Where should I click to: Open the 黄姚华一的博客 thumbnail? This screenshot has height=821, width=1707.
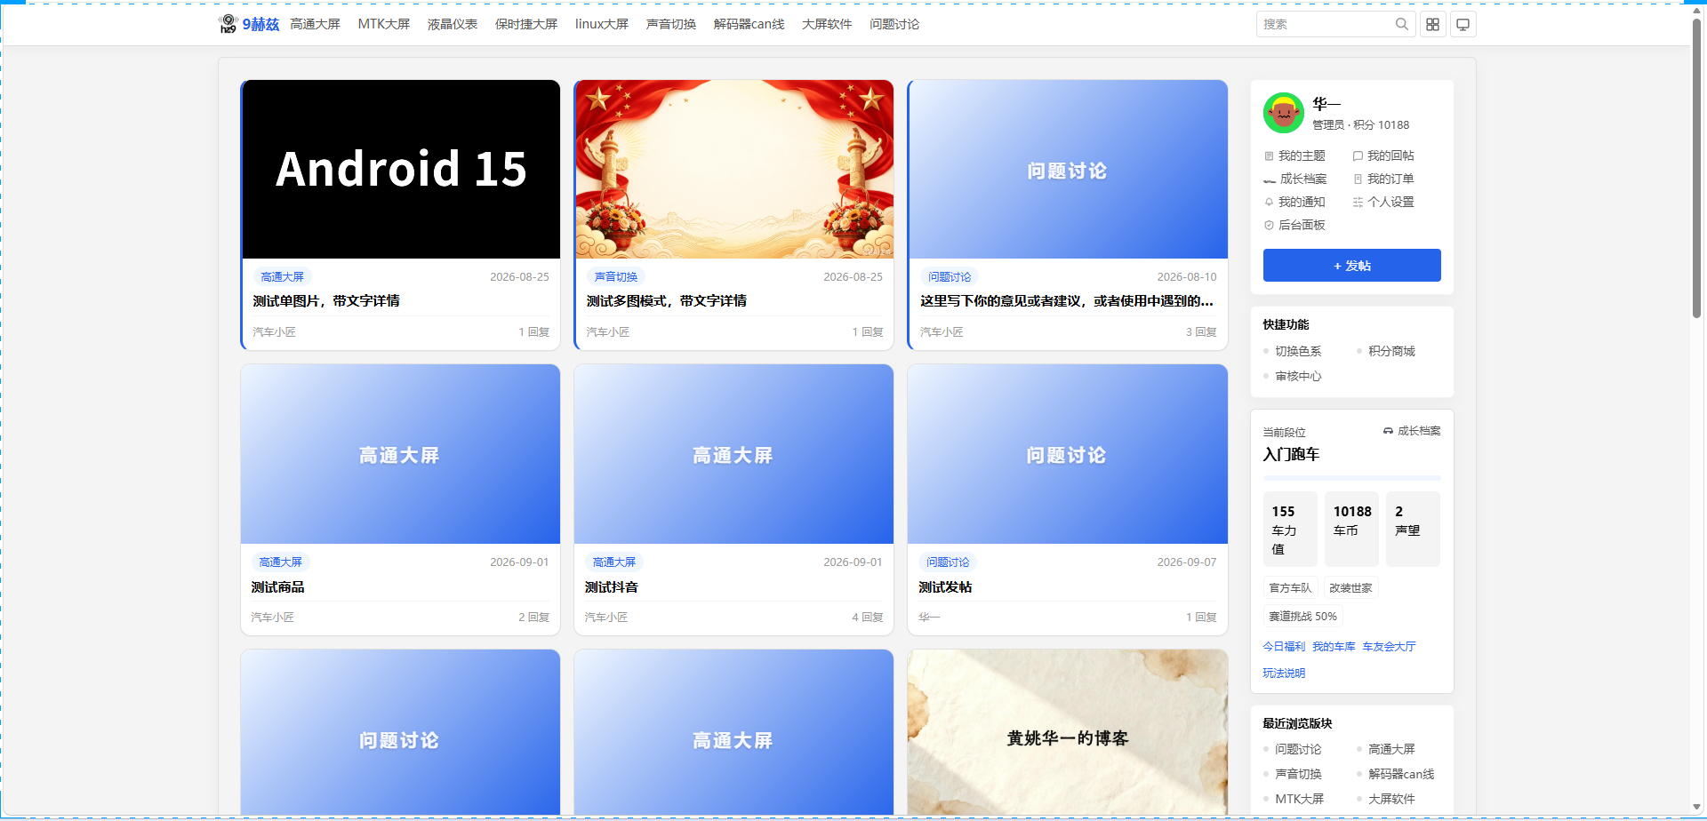tap(1068, 732)
